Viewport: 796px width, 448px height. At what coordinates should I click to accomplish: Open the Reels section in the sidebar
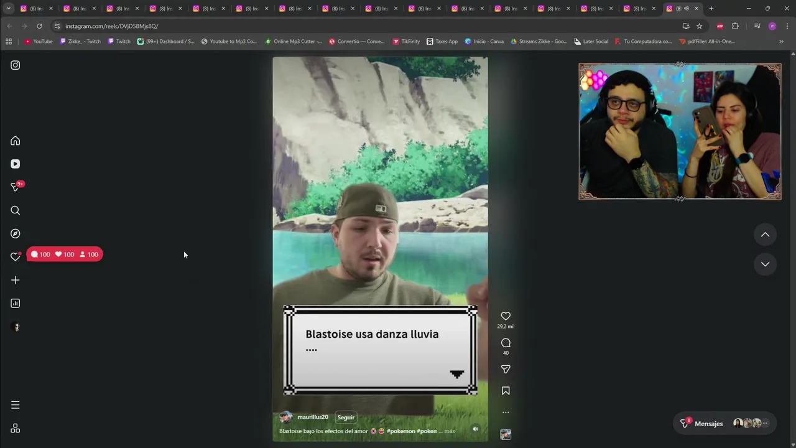(x=16, y=164)
